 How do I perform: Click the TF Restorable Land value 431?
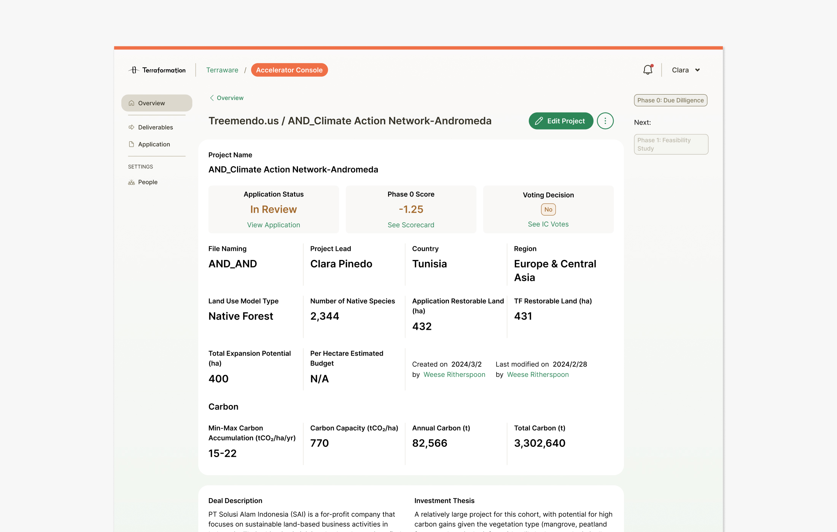click(x=523, y=316)
